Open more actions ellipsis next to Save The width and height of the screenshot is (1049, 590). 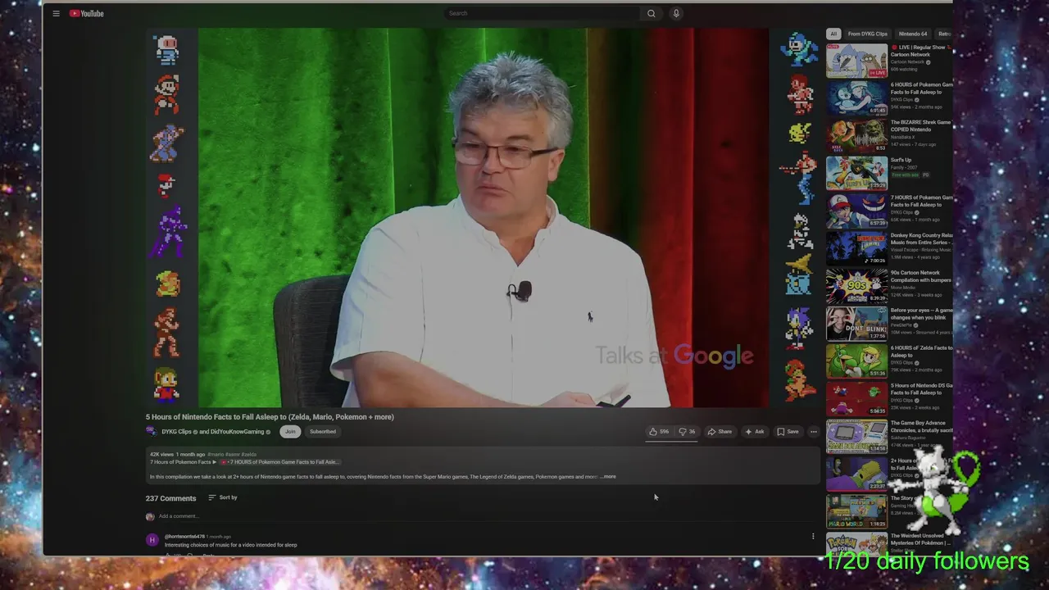tap(813, 432)
